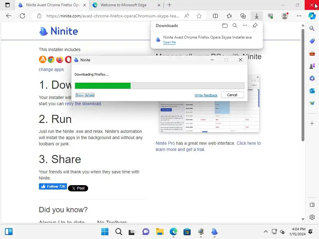
Task: Close the Welcome to Microsoft Edge tab
Action: (x=159, y=5)
